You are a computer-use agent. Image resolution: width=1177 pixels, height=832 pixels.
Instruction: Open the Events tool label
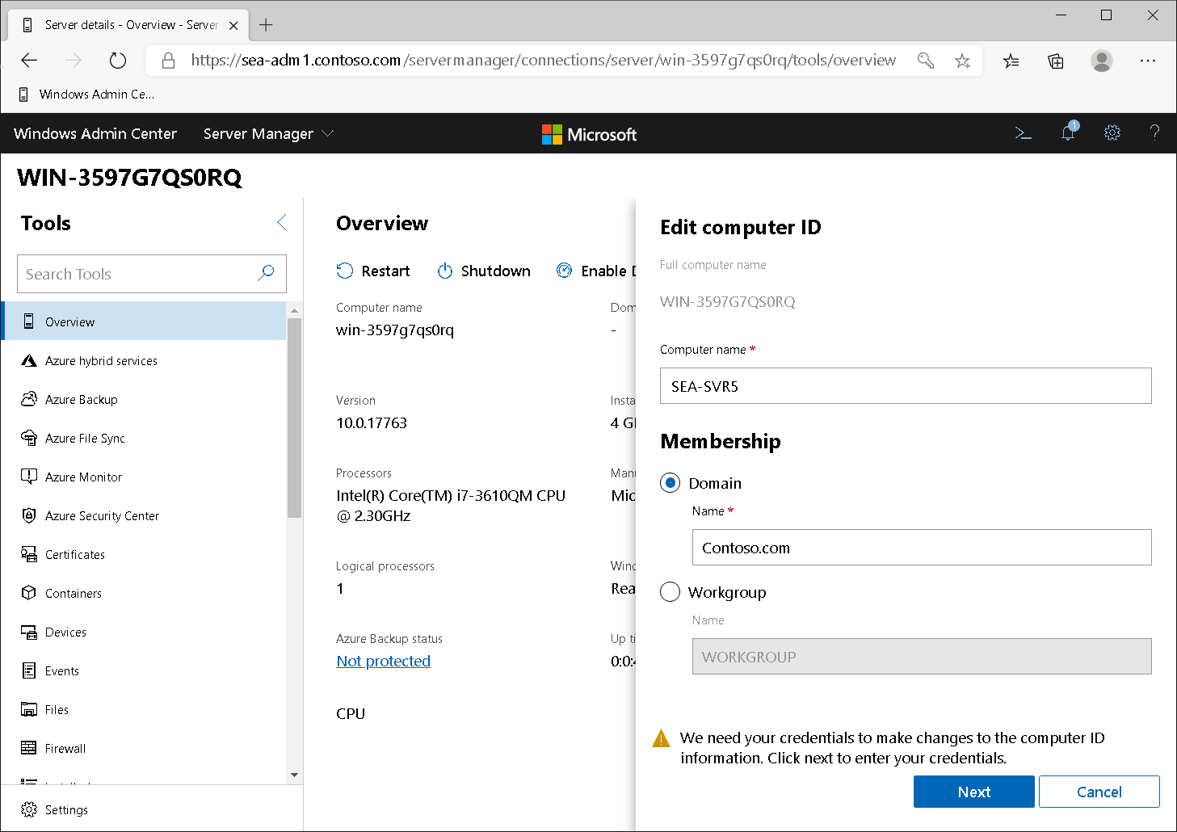coord(62,671)
